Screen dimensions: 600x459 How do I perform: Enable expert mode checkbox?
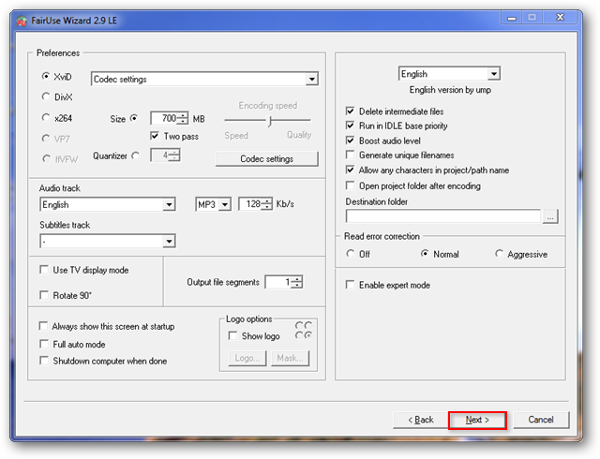click(350, 285)
